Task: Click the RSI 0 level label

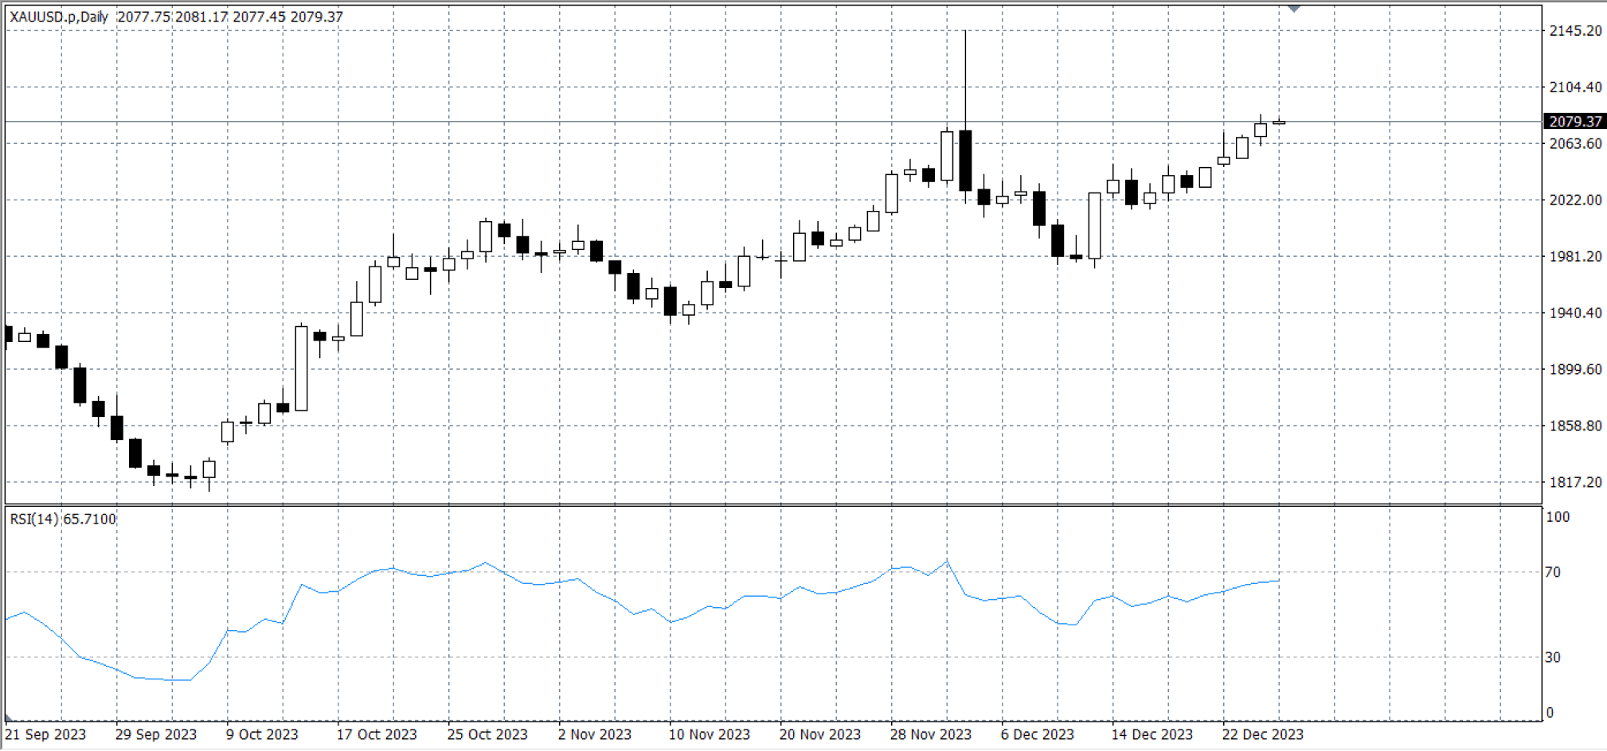Action: [1550, 713]
